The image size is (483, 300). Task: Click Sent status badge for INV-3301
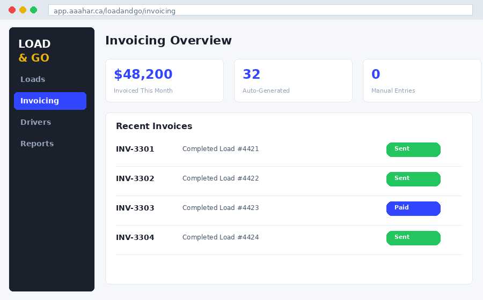pyautogui.click(x=413, y=149)
